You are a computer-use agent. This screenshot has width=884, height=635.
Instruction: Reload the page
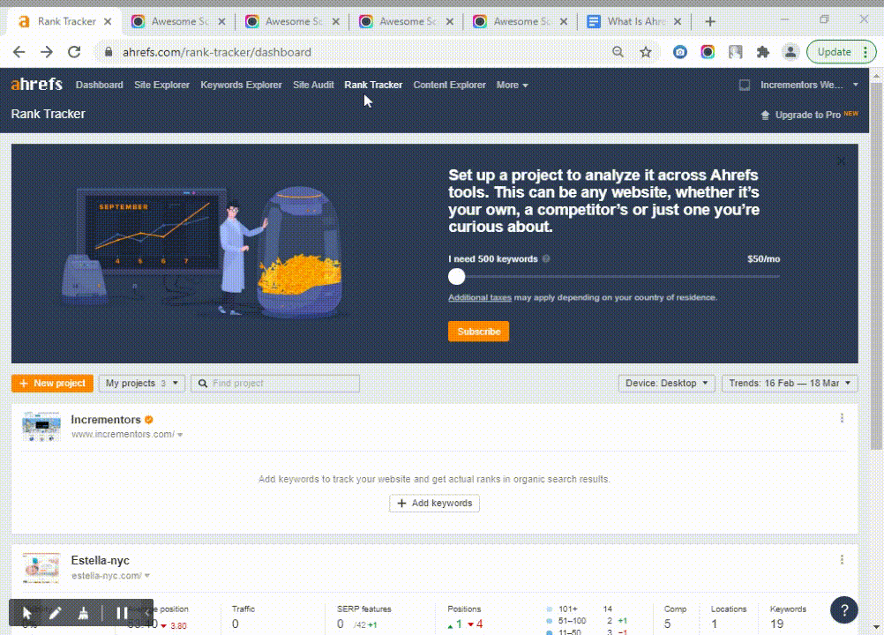[74, 52]
